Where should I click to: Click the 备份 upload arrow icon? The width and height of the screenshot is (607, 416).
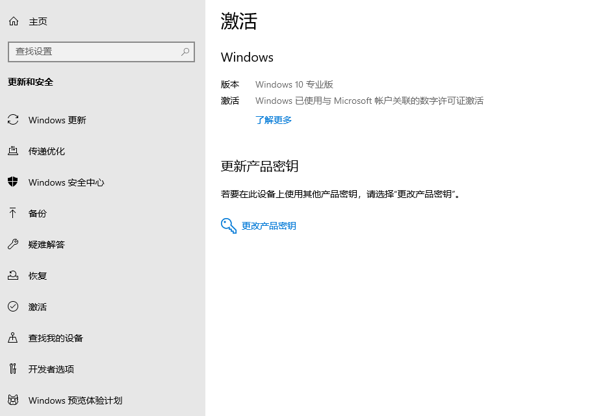13,213
